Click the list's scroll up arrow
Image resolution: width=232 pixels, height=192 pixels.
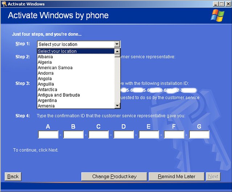pos(117,51)
